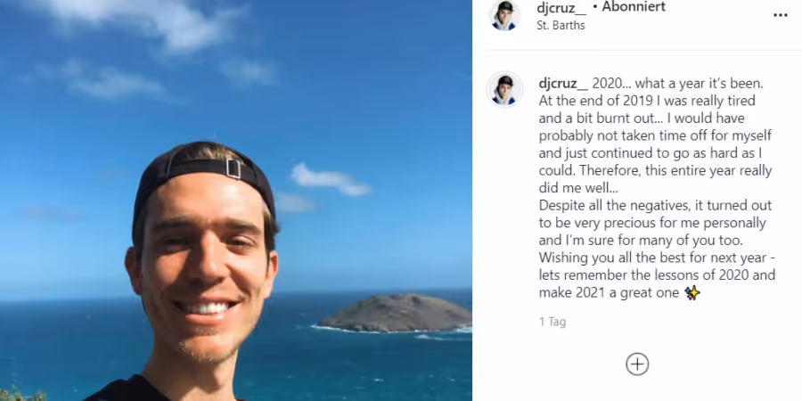Open the selfie post photo
The image size is (802, 401).
[236, 200]
